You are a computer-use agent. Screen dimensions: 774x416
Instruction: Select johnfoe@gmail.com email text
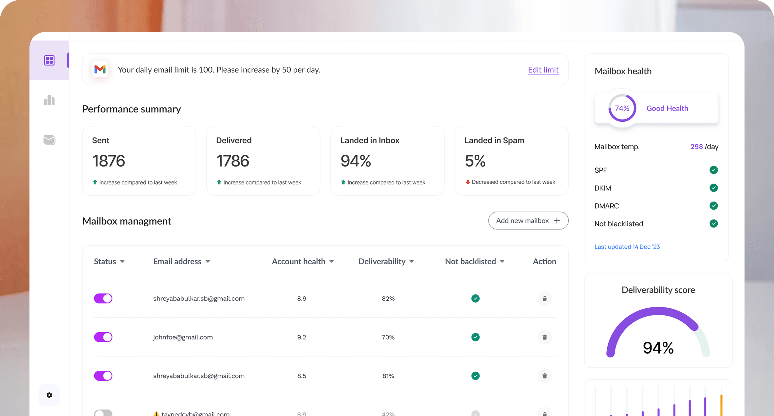coord(183,337)
